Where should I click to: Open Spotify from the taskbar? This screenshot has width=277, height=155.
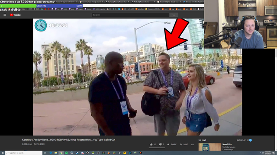(66, 153)
